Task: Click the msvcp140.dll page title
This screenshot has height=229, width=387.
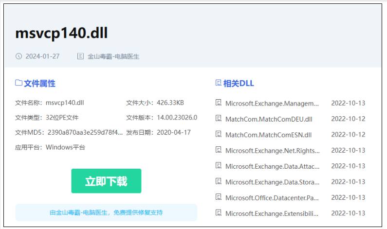Action: click(61, 33)
